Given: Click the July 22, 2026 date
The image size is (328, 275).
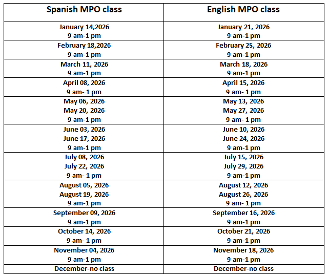Looking at the screenshot, I should point(84,166).
